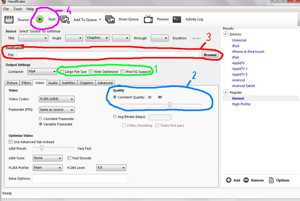The width and height of the screenshot is (300, 201).
Task: Switch to the Advanced tab
Action: tap(105, 83)
